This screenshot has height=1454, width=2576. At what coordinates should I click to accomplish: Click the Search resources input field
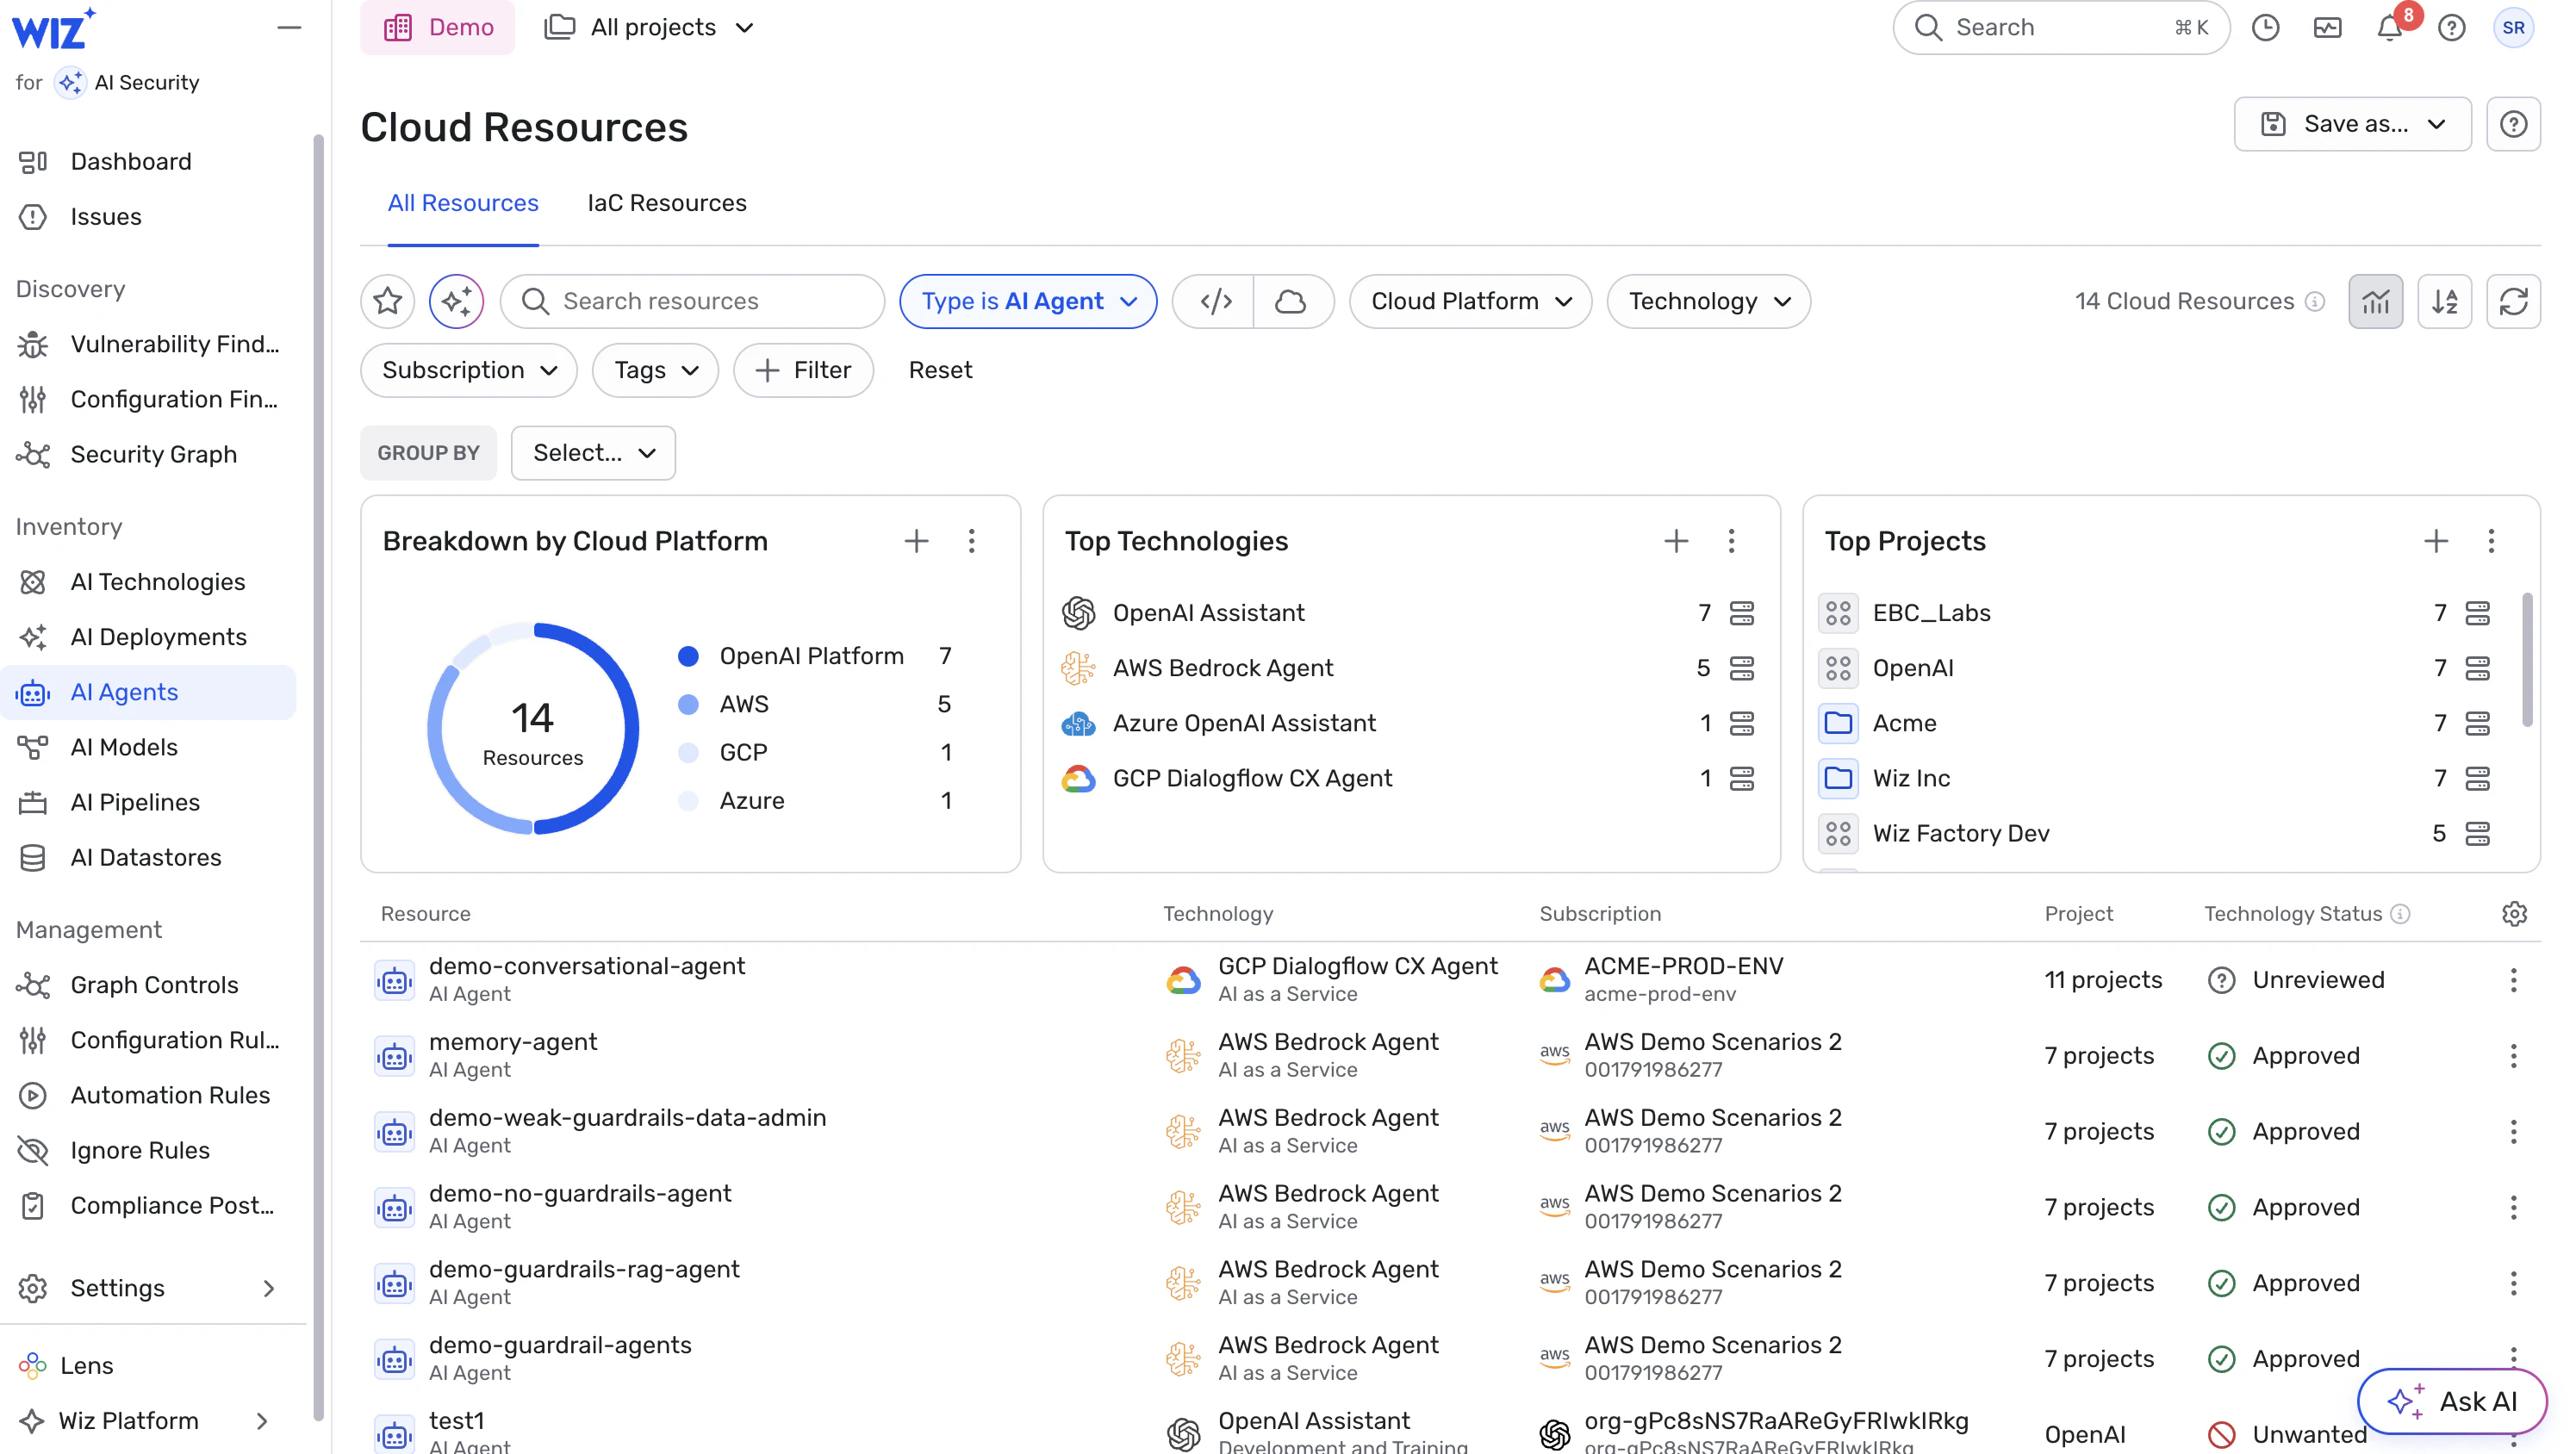[x=692, y=301]
